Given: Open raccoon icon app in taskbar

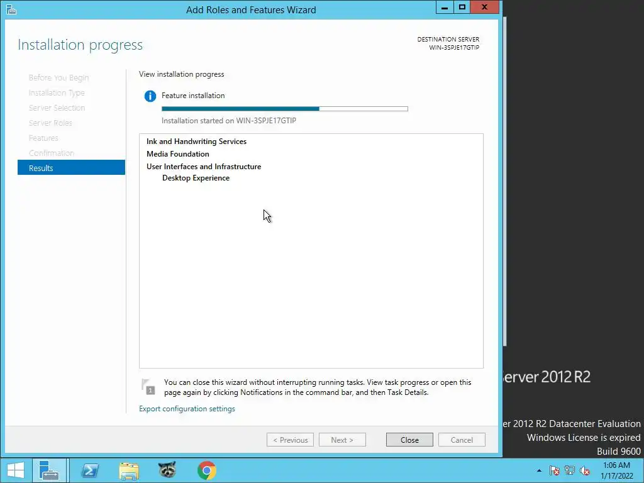Looking at the screenshot, I should tap(167, 470).
